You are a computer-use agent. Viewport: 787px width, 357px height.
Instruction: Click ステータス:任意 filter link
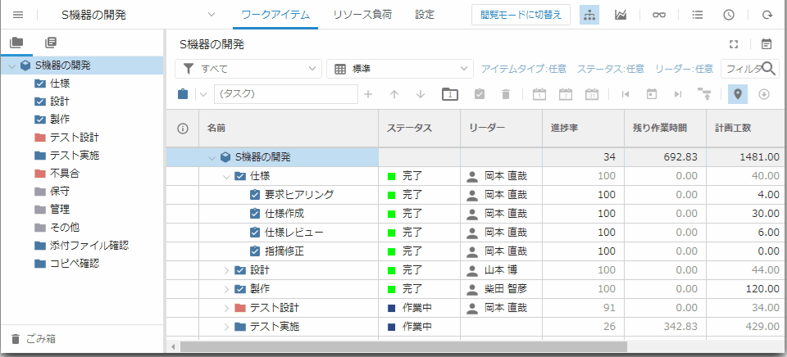click(610, 69)
